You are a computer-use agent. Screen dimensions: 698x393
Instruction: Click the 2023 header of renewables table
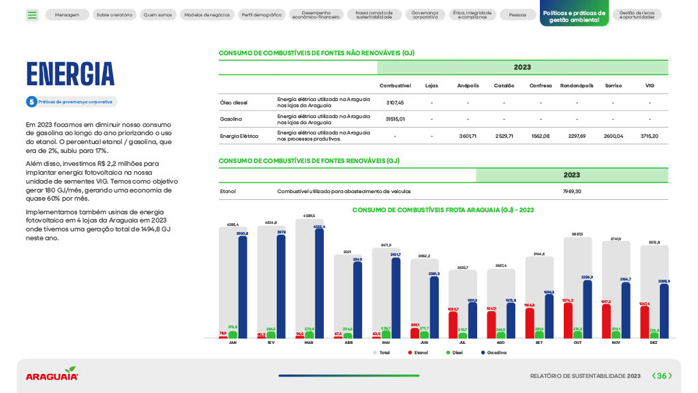[572, 175]
